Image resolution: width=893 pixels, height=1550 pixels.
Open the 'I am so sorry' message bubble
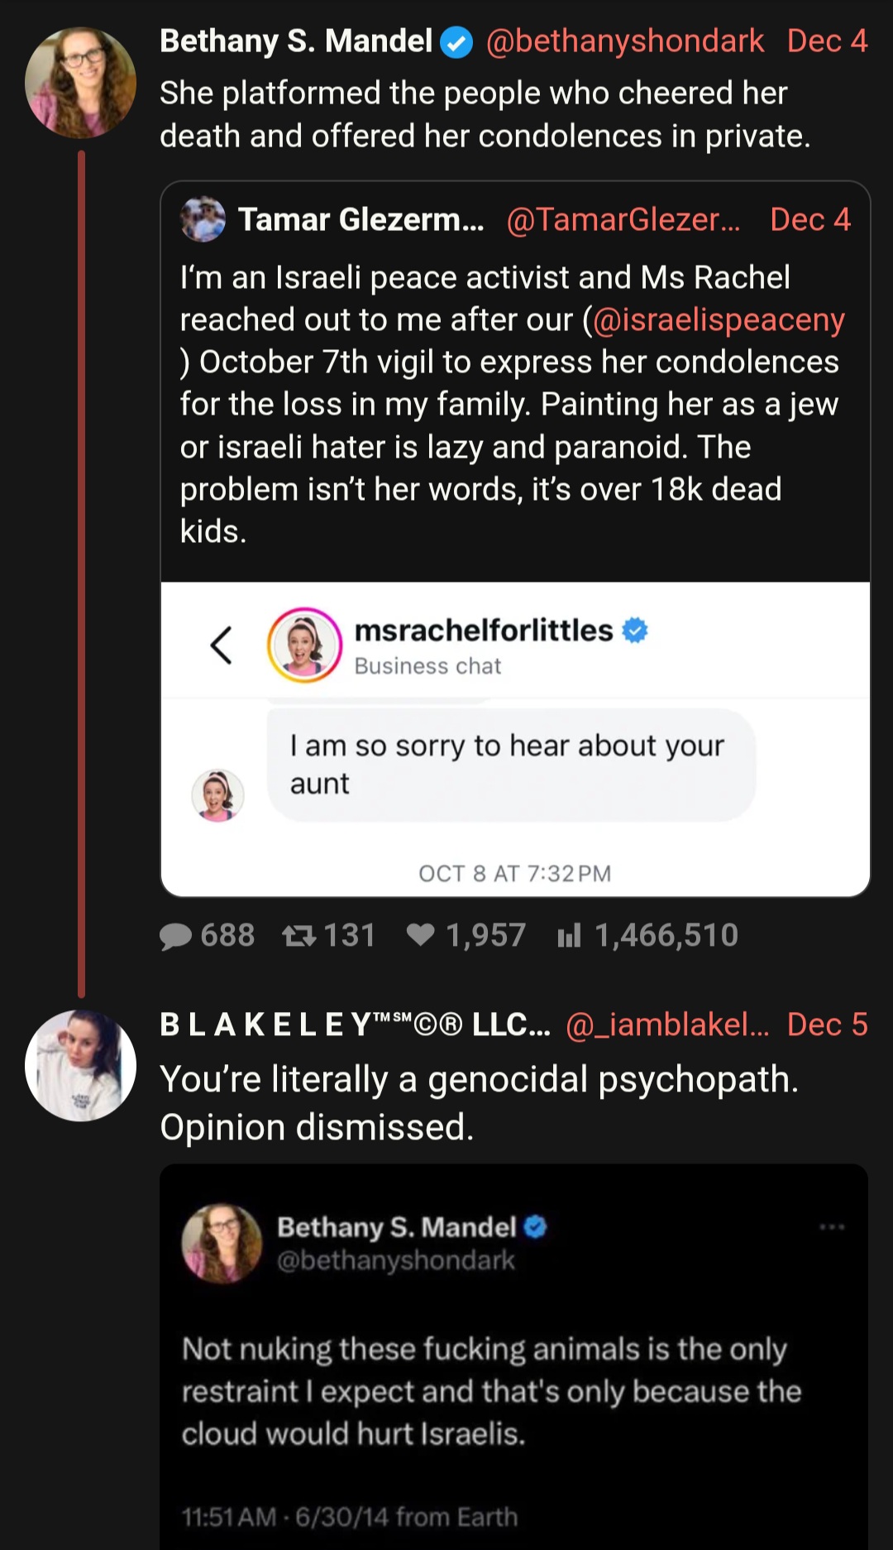pyautogui.click(x=511, y=765)
